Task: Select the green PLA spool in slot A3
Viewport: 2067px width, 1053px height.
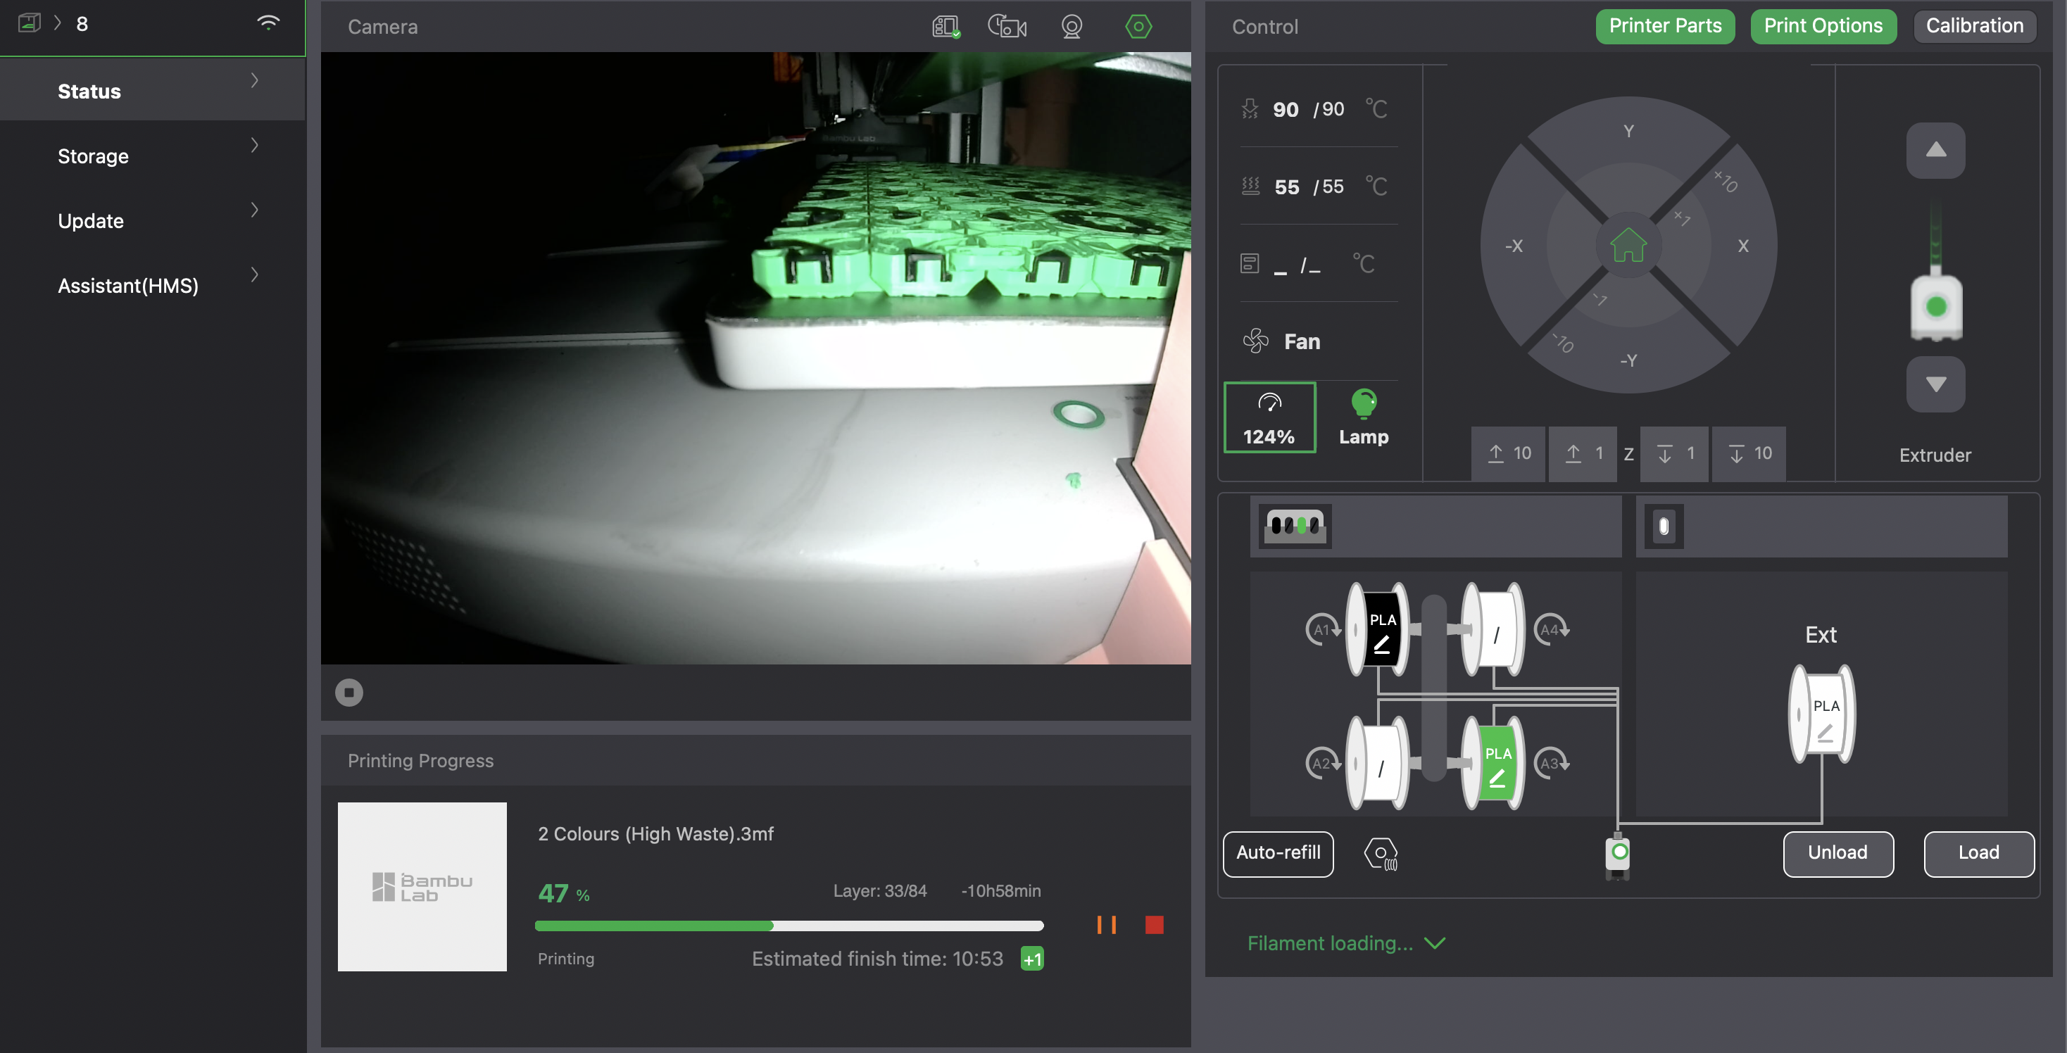Action: click(1493, 764)
